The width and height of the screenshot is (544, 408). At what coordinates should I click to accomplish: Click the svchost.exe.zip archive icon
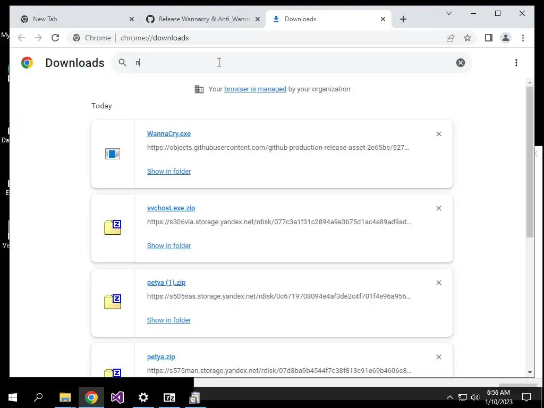pos(113,227)
